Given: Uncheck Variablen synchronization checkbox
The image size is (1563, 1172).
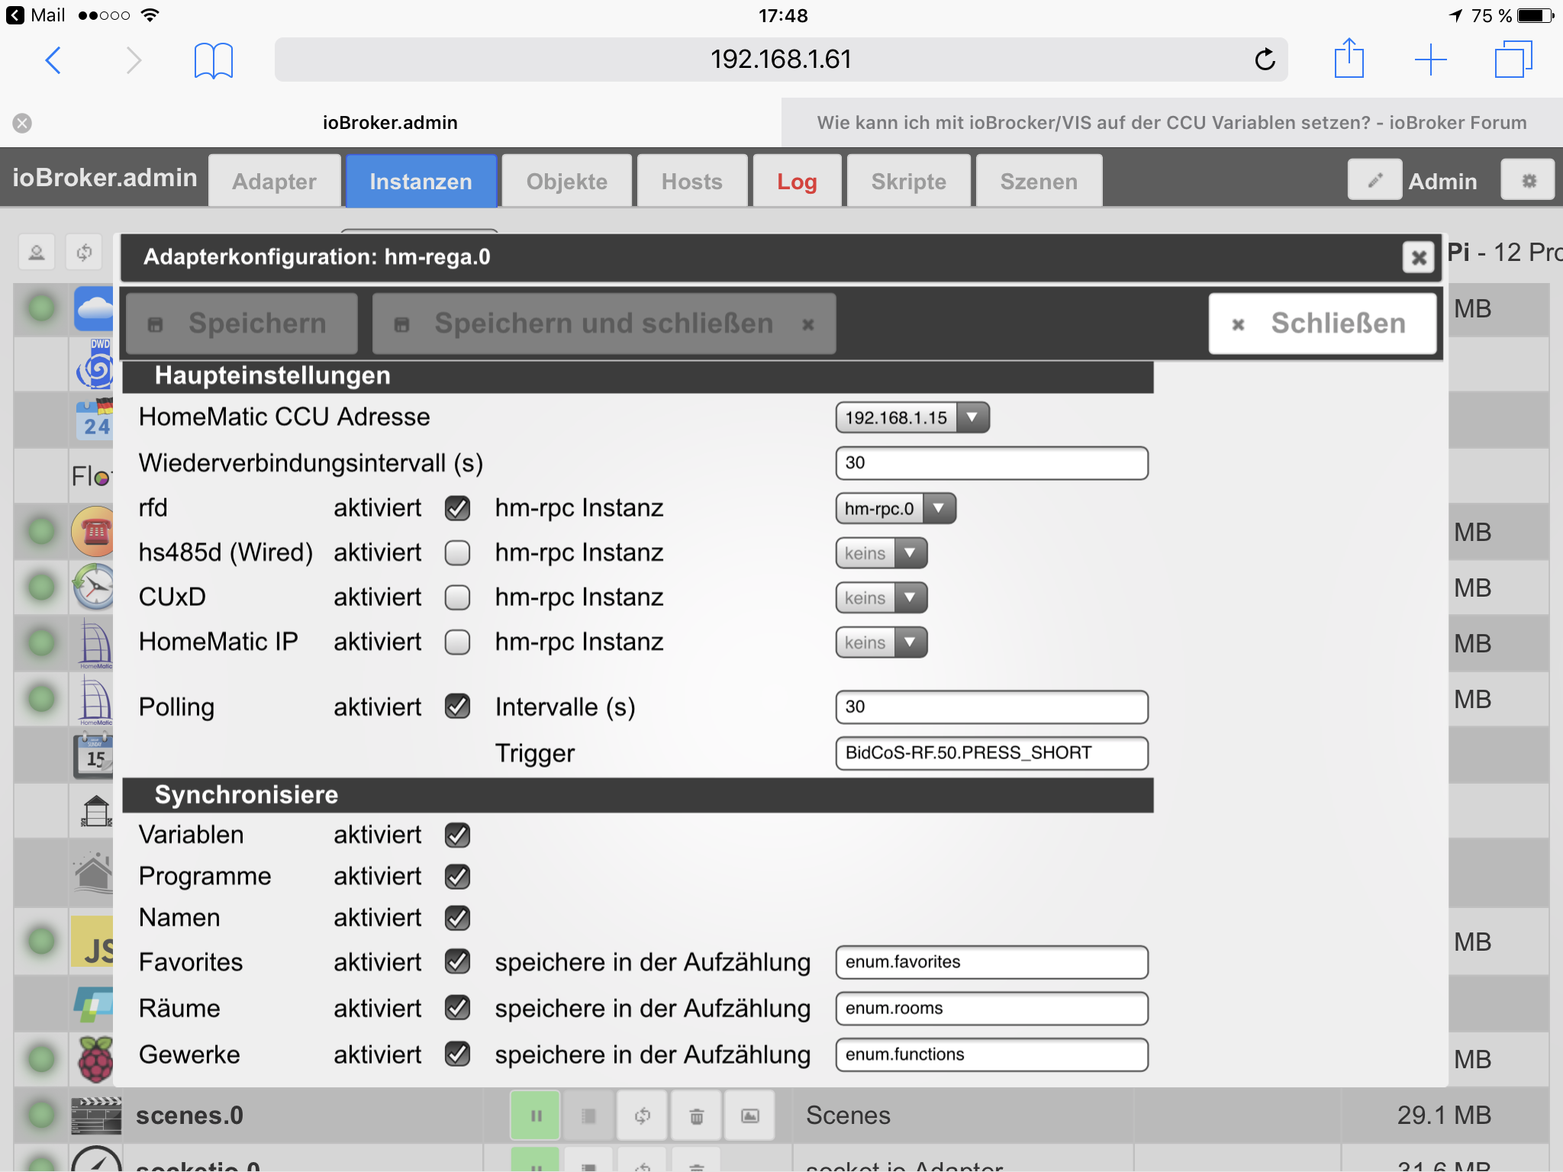Looking at the screenshot, I should pyautogui.click(x=457, y=835).
